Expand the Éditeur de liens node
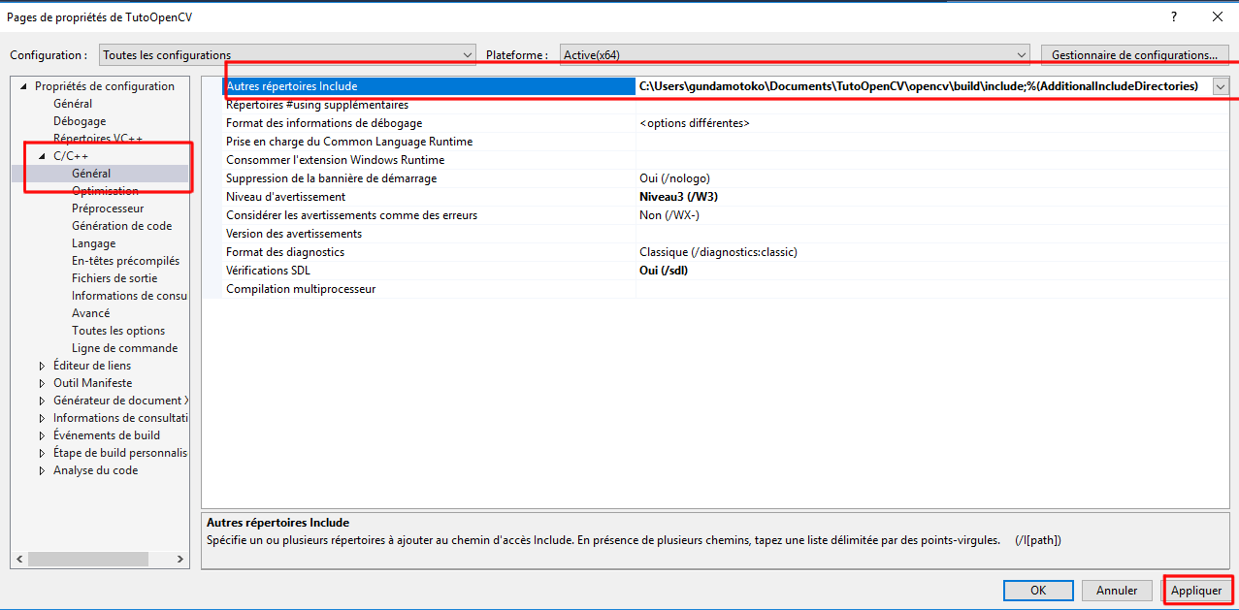 [x=42, y=366]
